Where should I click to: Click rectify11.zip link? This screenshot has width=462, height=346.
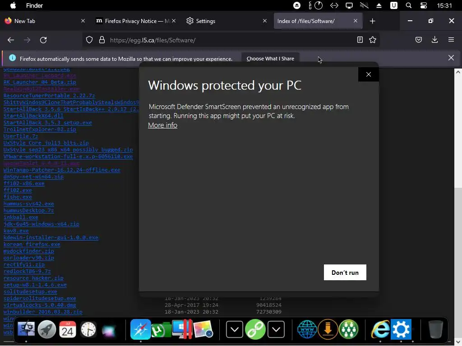click(x=24, y=265)
